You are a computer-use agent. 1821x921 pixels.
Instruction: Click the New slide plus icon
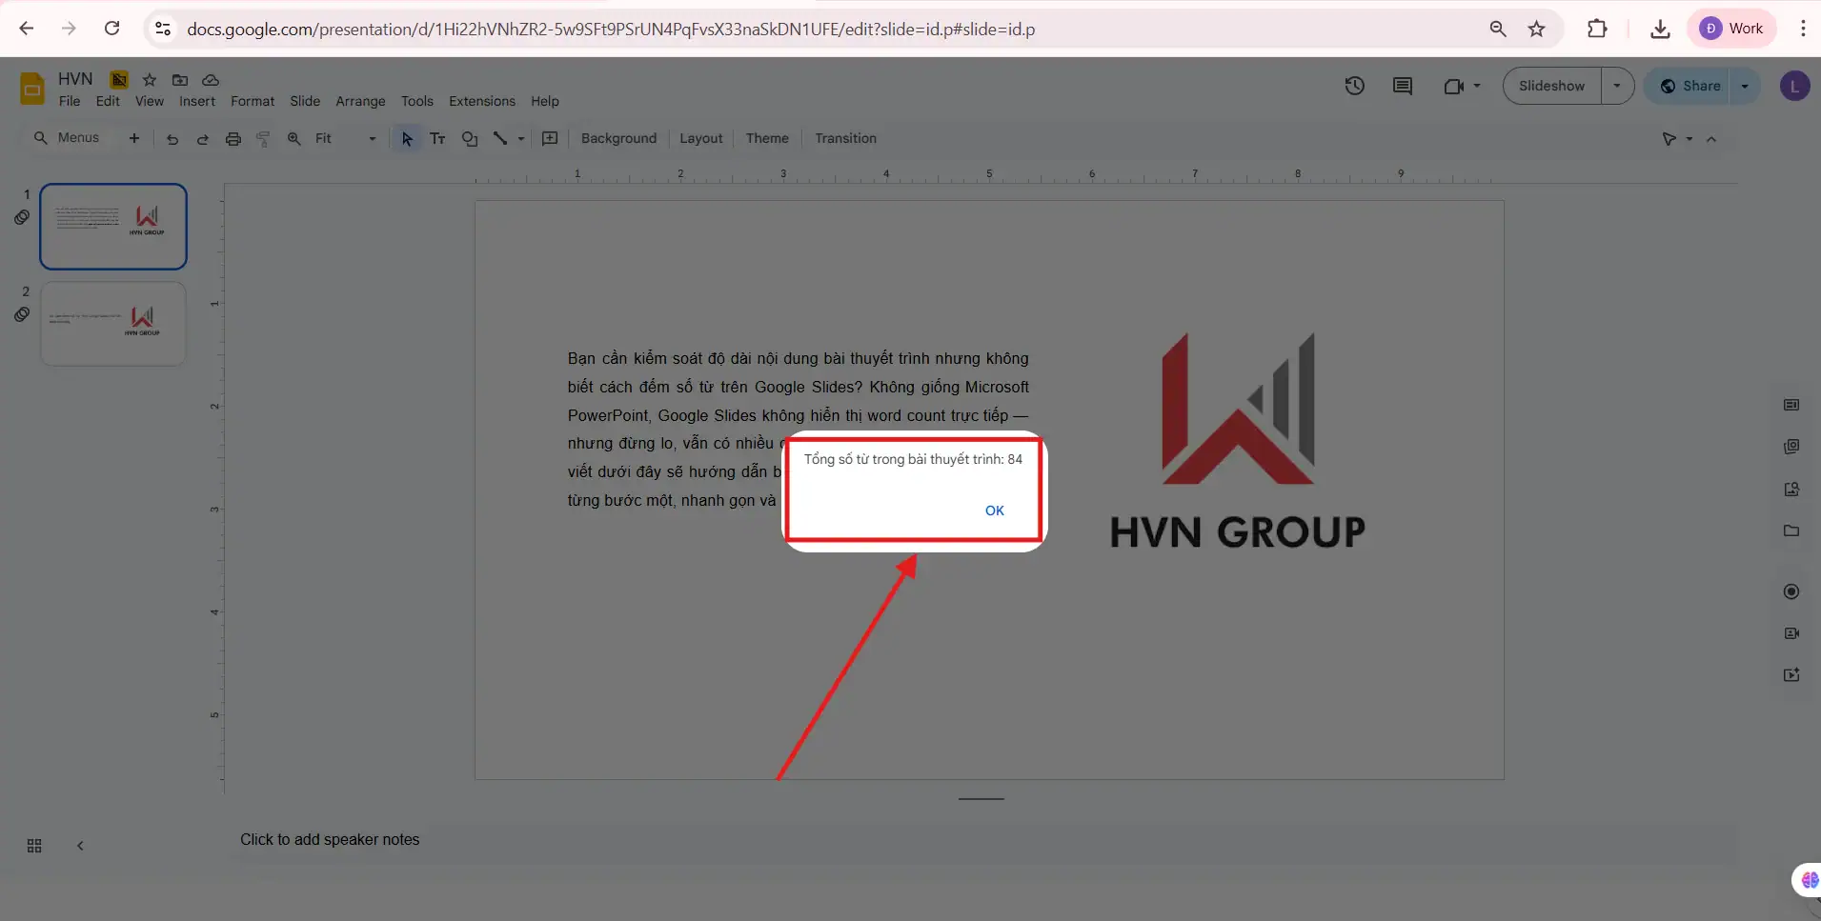click(x=133, y=138)
